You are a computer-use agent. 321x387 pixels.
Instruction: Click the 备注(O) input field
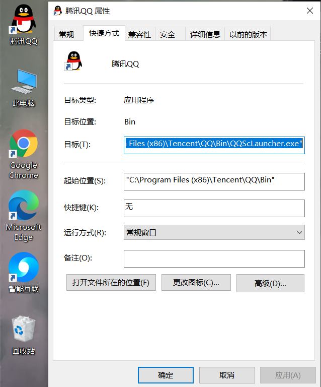pos(214,259)
